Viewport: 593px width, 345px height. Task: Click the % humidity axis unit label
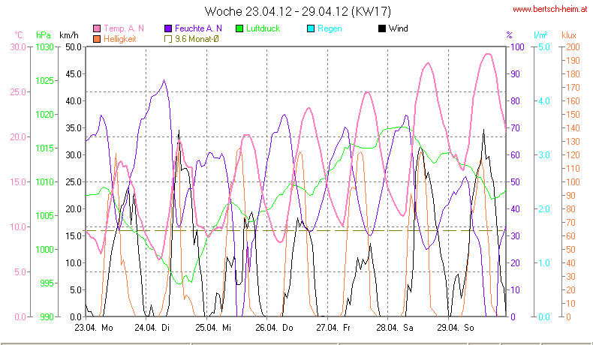click(509, 35)
